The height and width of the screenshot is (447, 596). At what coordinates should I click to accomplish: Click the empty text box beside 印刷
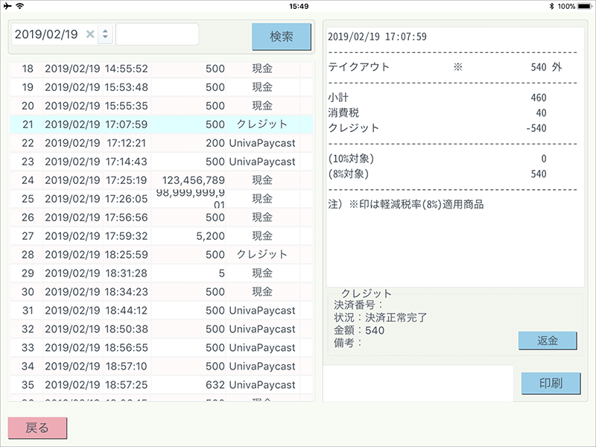tap(418, 383)
